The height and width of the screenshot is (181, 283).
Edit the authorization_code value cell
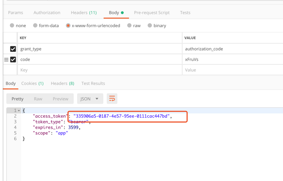click(x=233, y=49)
